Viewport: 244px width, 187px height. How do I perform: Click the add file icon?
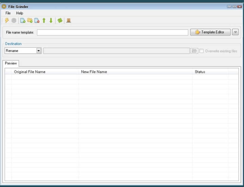pyautogui.click(x=23, y=21)
